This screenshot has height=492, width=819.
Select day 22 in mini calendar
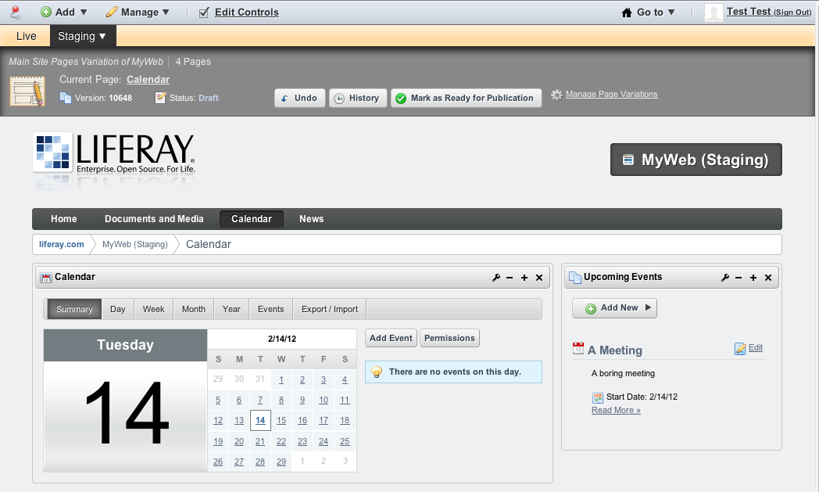pos(281,442)
